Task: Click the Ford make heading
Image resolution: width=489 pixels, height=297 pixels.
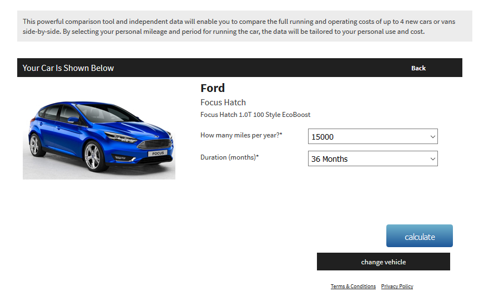Action: [x=213, y=88]
